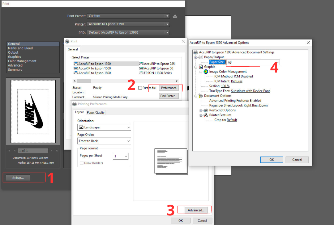Click Substitute with Device Font value

point(250,91)
